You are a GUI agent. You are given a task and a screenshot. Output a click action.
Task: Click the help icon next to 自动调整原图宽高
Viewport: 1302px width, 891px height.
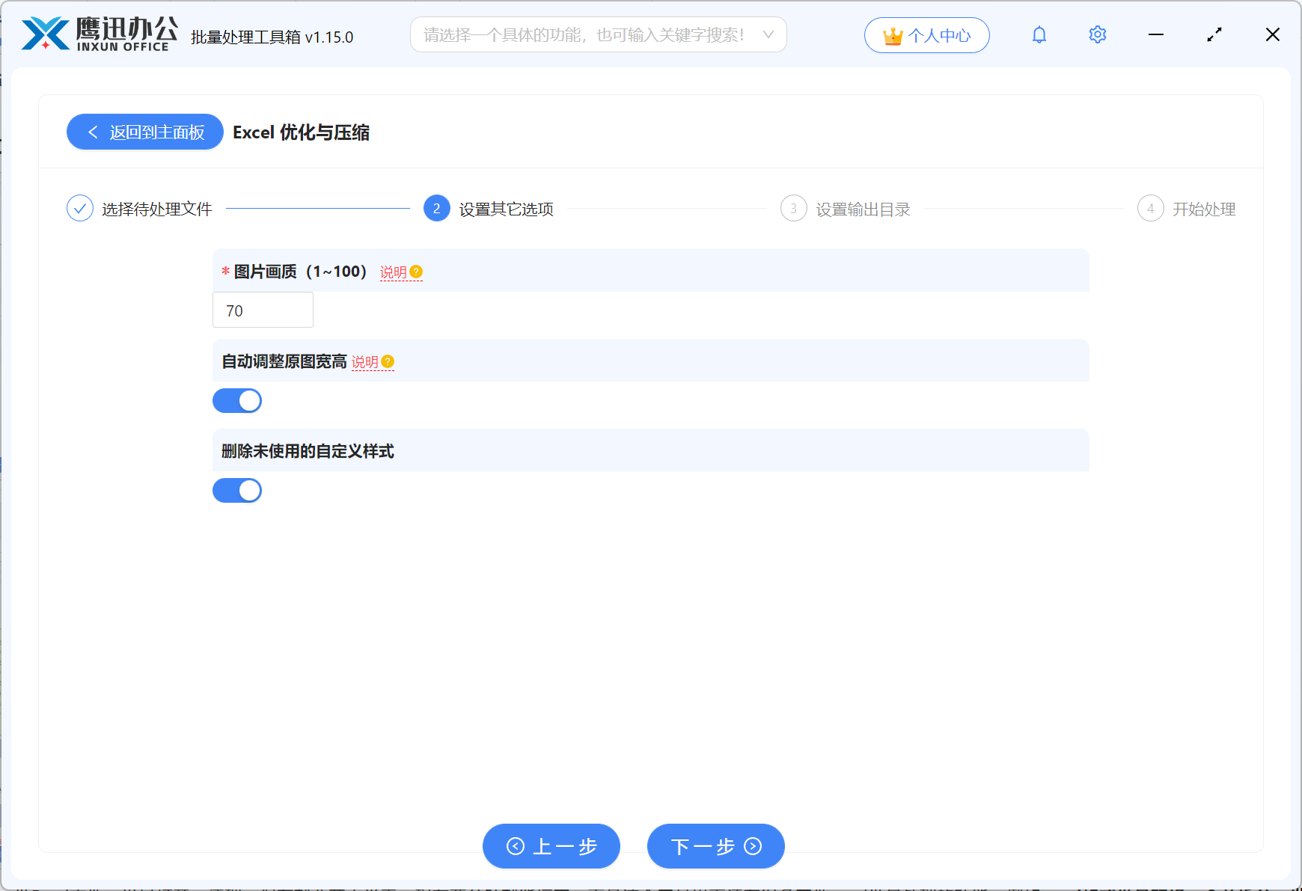point(388,362)
